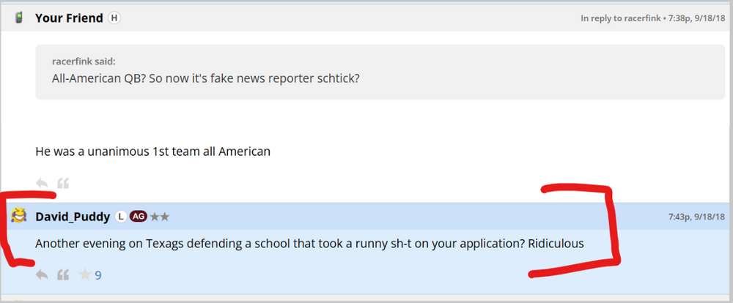
Task: Open the Your Friend user profile
Action: click(69, 18)
